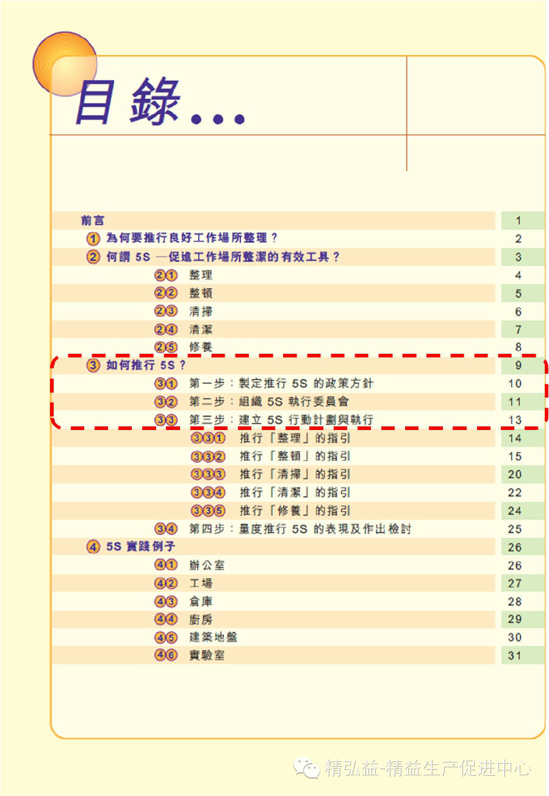Click the circled 1 badge beside 為何要推行良好工作場所整理
The height and width of the screenshot is (796, 549).
coord(93,238)
